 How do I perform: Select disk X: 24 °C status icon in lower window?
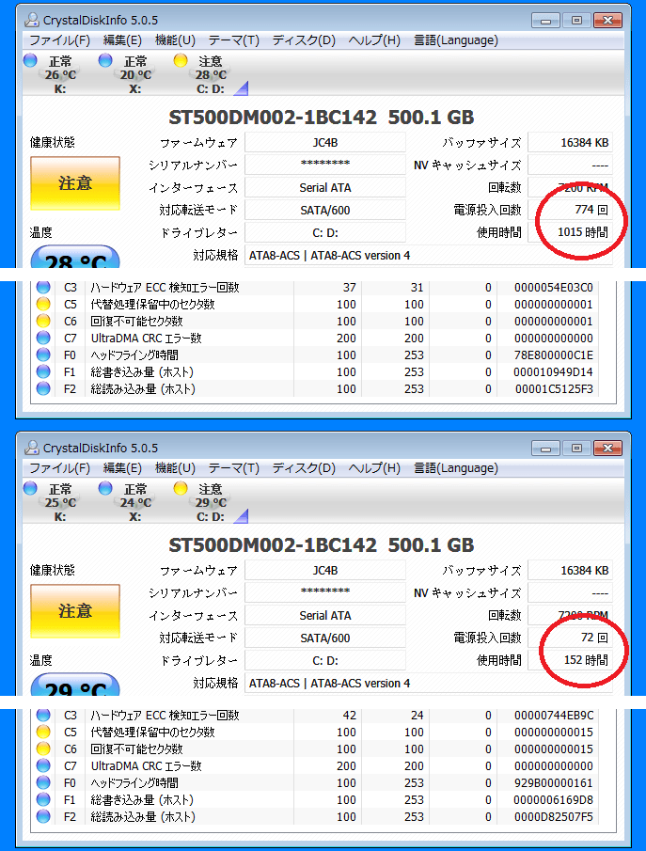tap(105, 488)
